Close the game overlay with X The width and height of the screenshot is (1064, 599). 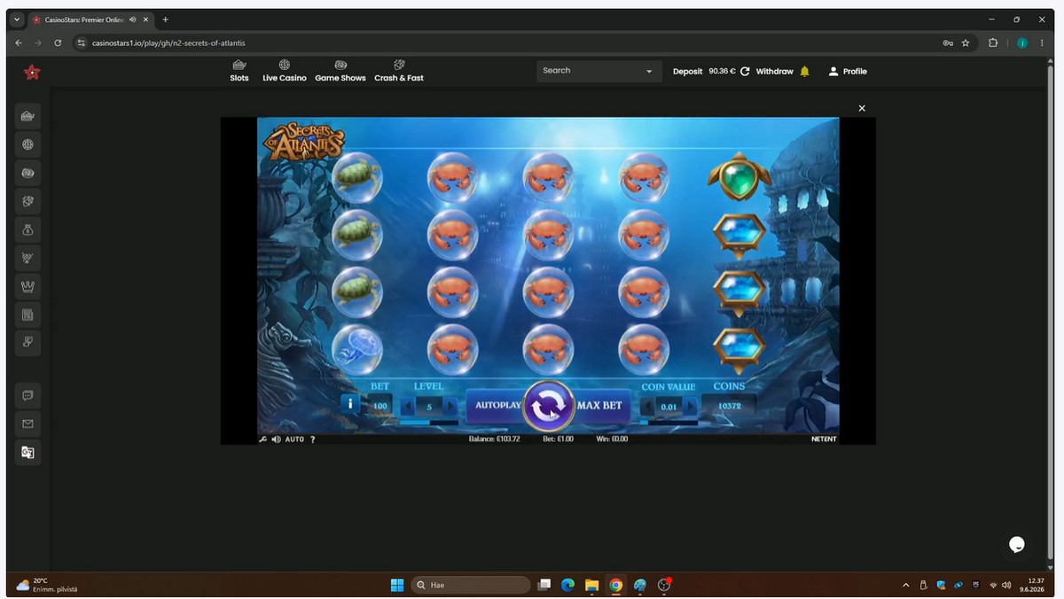pyautogui.click(x=862, y=108)
